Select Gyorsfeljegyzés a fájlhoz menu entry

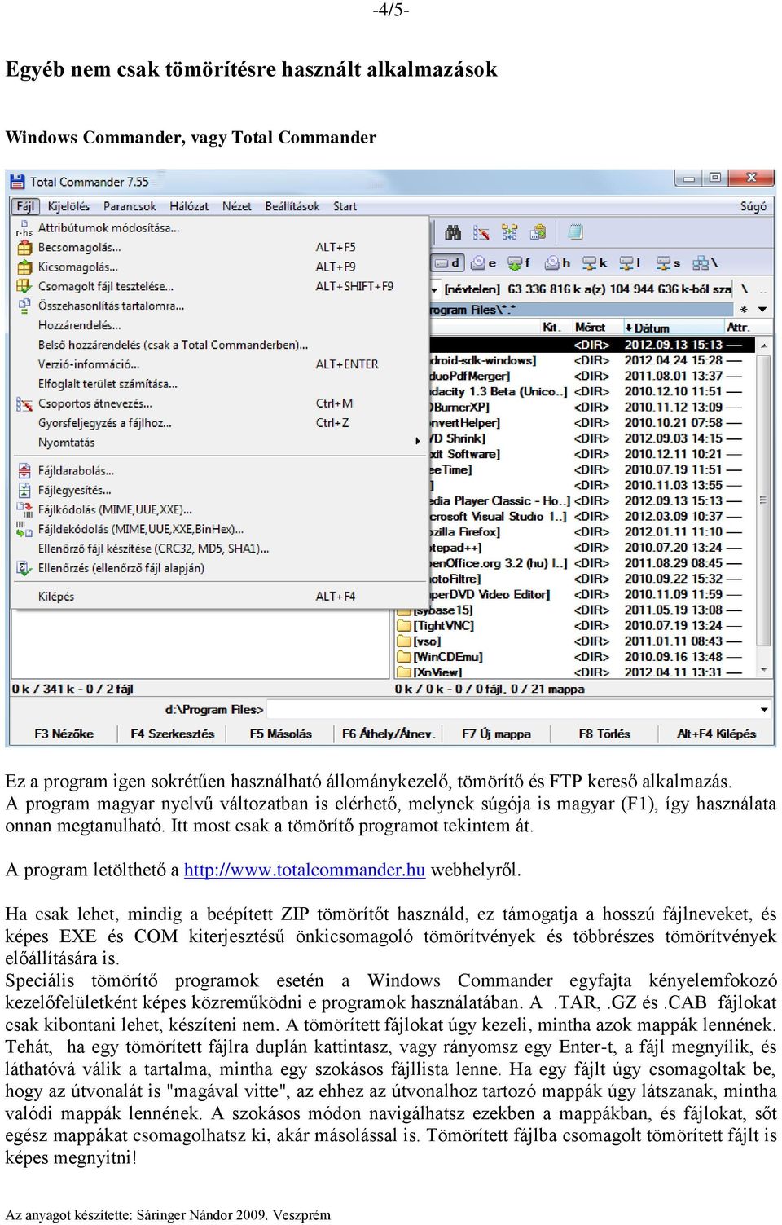(219, 423)
